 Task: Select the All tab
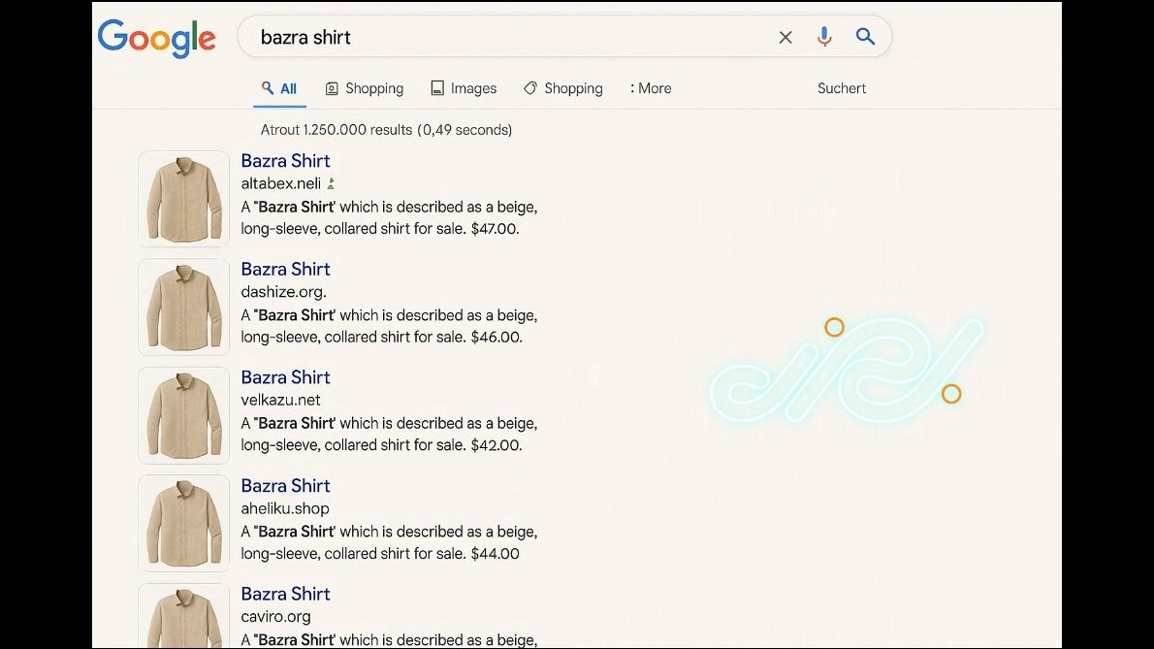[x=279, y=88]
